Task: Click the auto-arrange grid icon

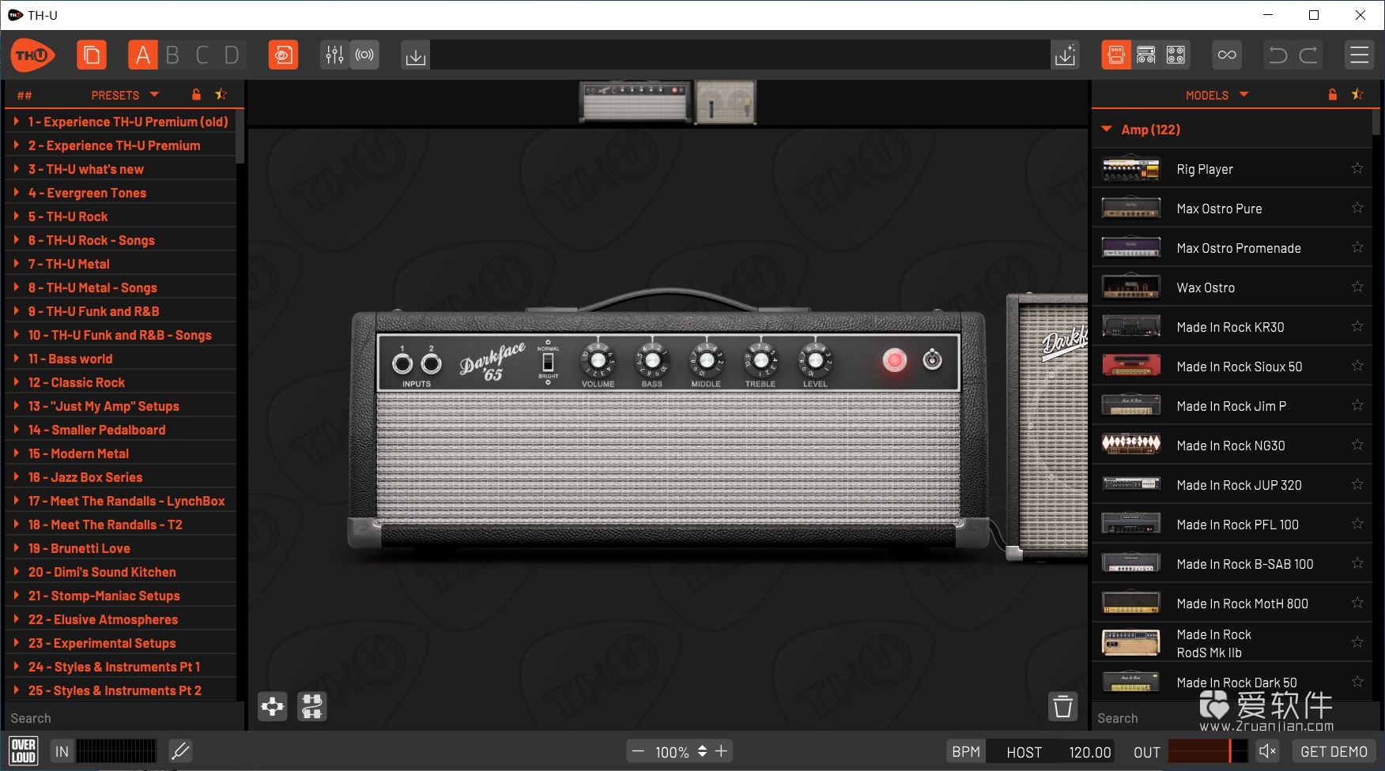Action: [x=311, y=706]
